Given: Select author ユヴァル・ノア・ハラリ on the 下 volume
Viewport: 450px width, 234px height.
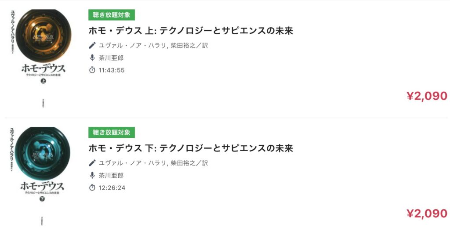Looking at the screenshot, I should point(132,163).
